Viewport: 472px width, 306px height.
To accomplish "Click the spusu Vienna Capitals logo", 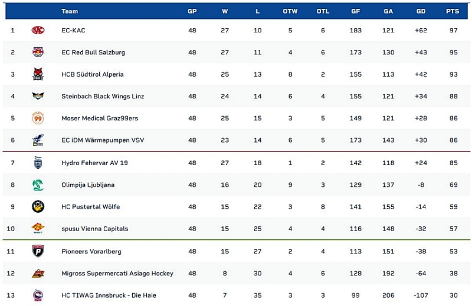I will [x=38, y=229].
